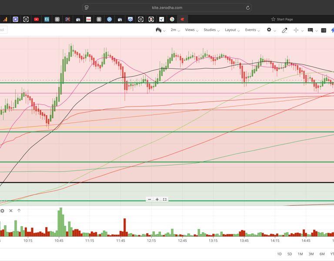
Task: Click the 14:15 time axis label
Action: point(275,241)
